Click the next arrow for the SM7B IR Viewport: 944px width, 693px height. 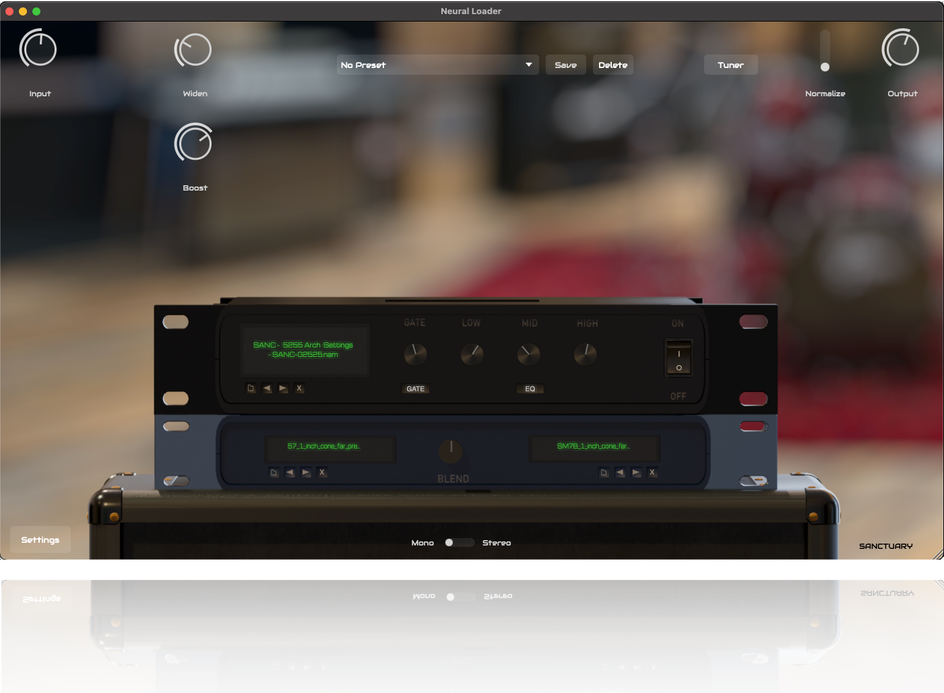(x=636, y=472)
